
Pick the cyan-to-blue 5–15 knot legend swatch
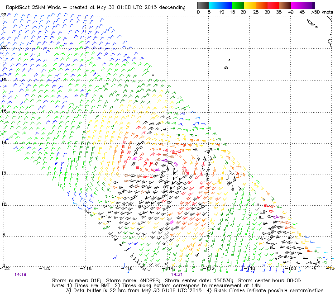point(220,5)
